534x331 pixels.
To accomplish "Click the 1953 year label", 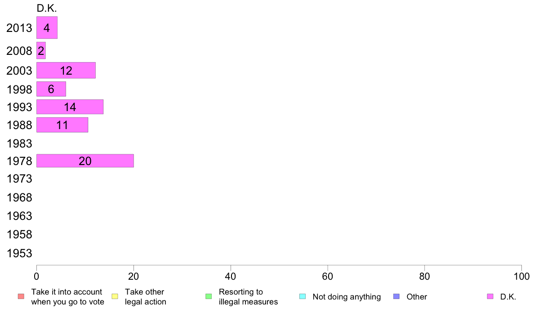I will click(19, 253).
